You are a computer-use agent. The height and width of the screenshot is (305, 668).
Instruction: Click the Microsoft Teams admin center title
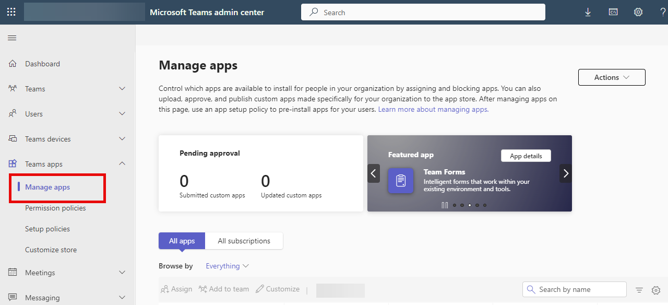pos(207,12)
